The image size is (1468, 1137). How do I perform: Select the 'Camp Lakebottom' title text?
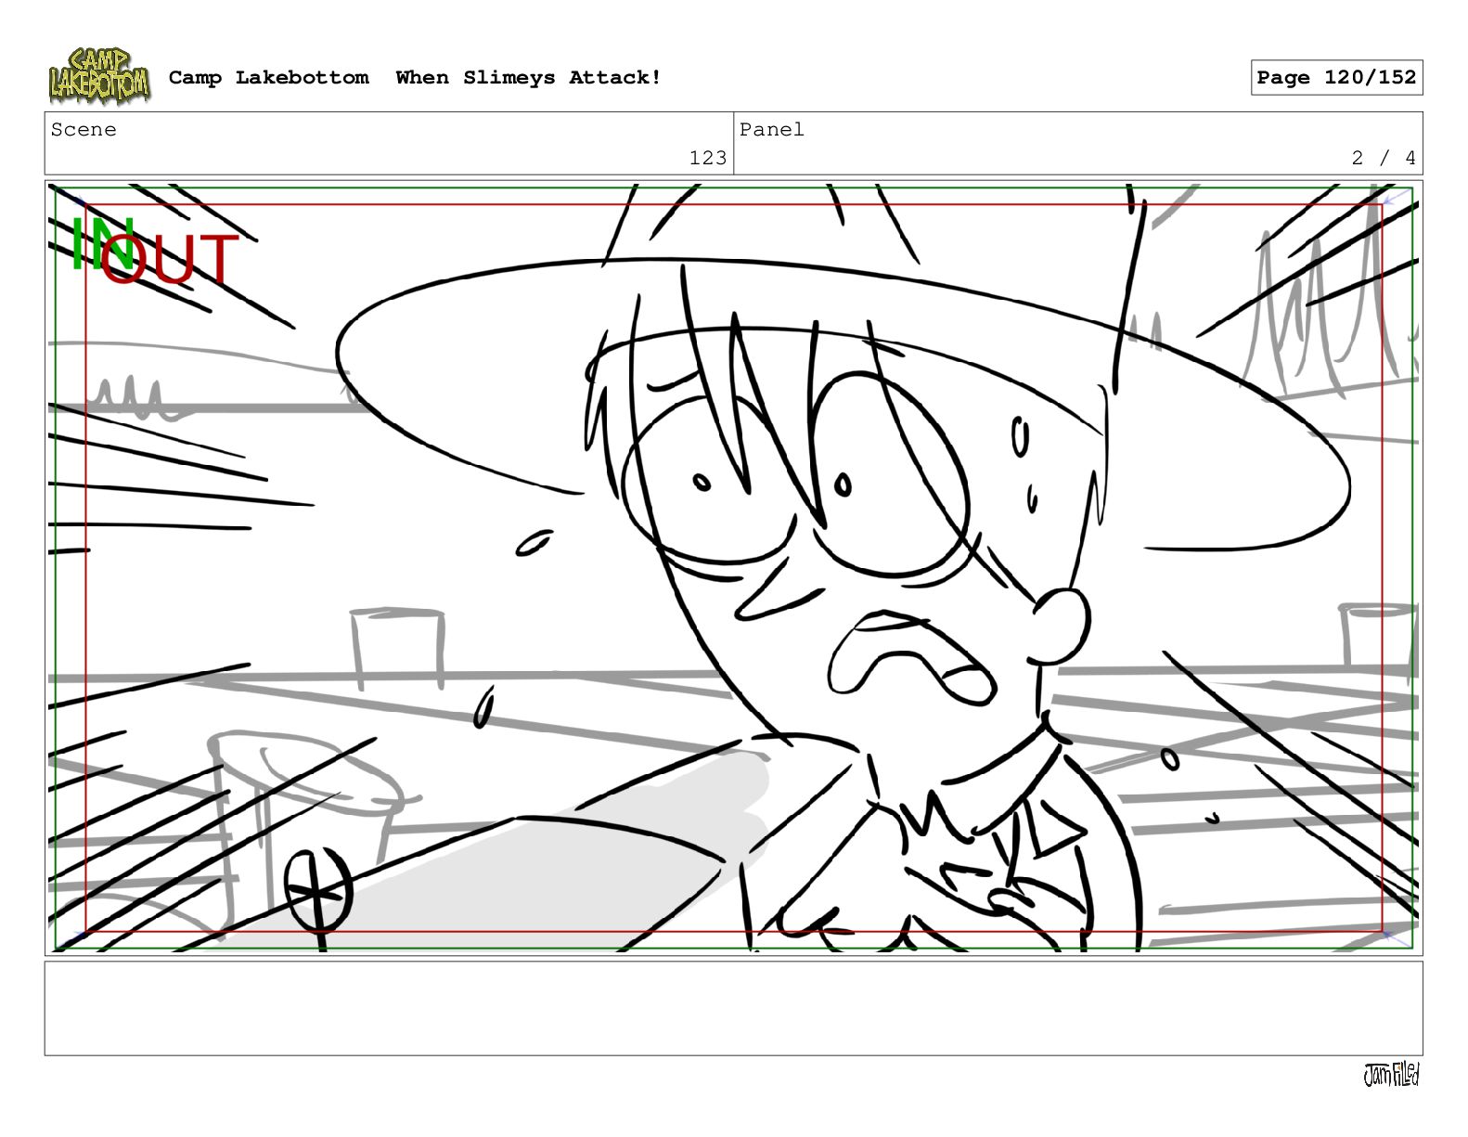point(268,78)
